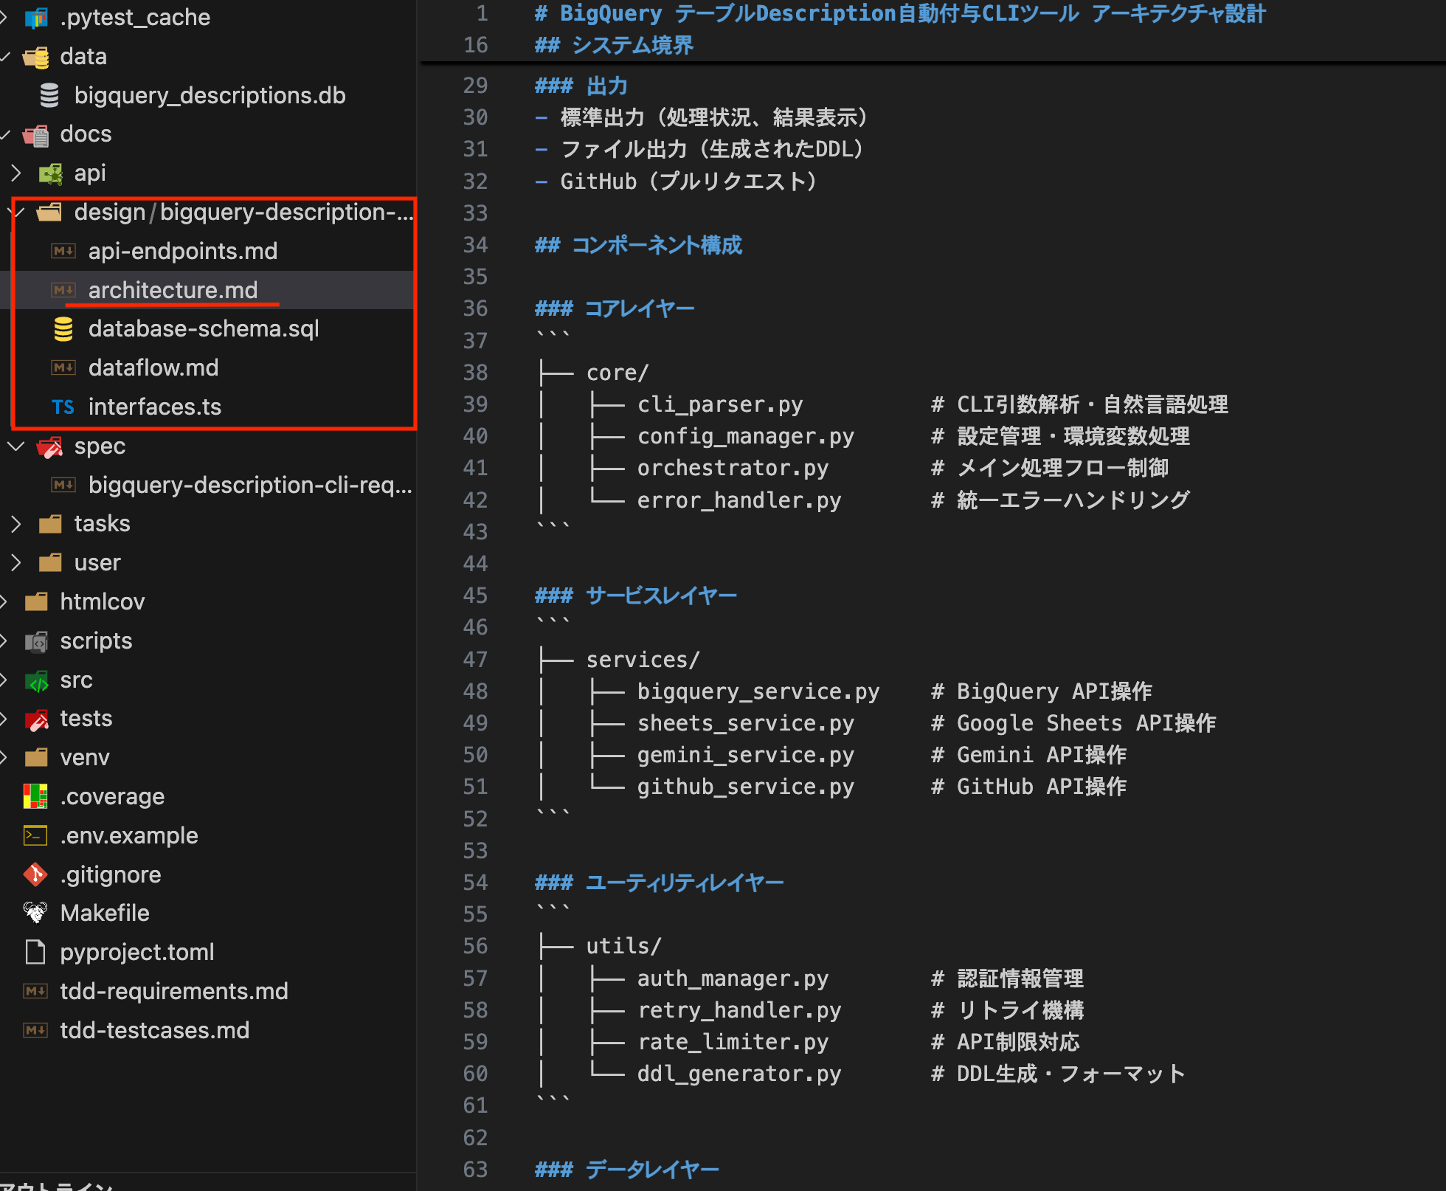The height and width of the screenshot is (1191, 1446).
Task: Collapse the docs folder
Action: click(4, 134)
